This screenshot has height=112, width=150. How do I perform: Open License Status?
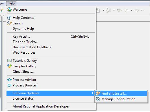[23, 99]
